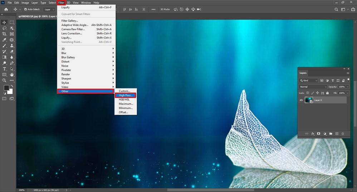This screenshot has width=357, height=192.
Task: Switch to the Layers panel tab
Action: [303, 73]
